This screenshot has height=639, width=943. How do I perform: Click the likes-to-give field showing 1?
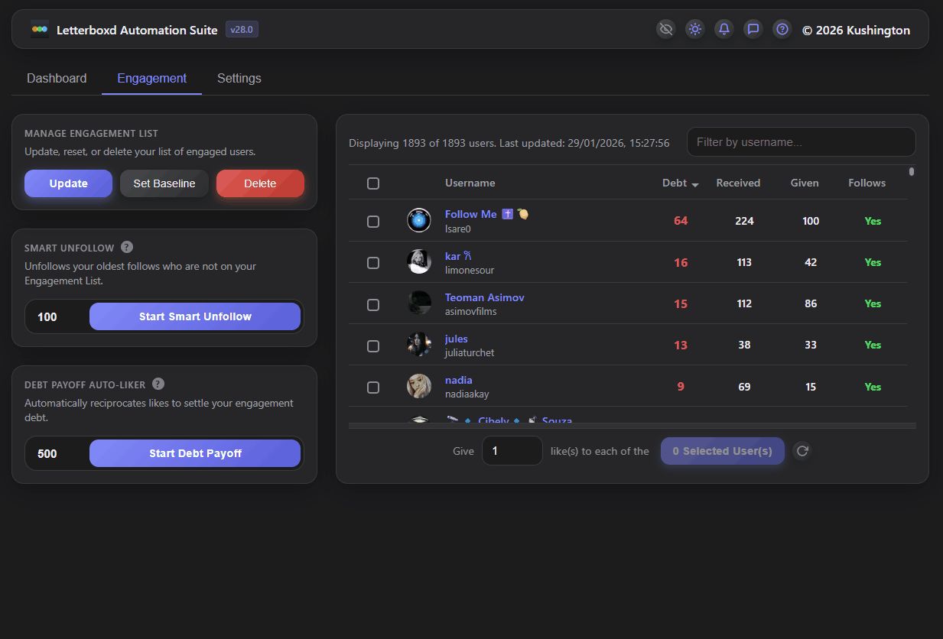512,451
